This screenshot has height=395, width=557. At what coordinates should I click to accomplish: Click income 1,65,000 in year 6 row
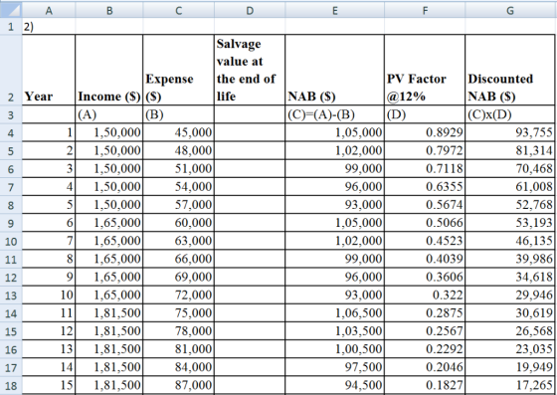tap(109, 223)
